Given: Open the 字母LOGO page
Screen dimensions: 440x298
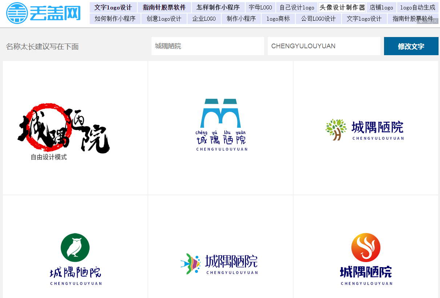Looking at the screenshot, I should (x=261, y=7).
